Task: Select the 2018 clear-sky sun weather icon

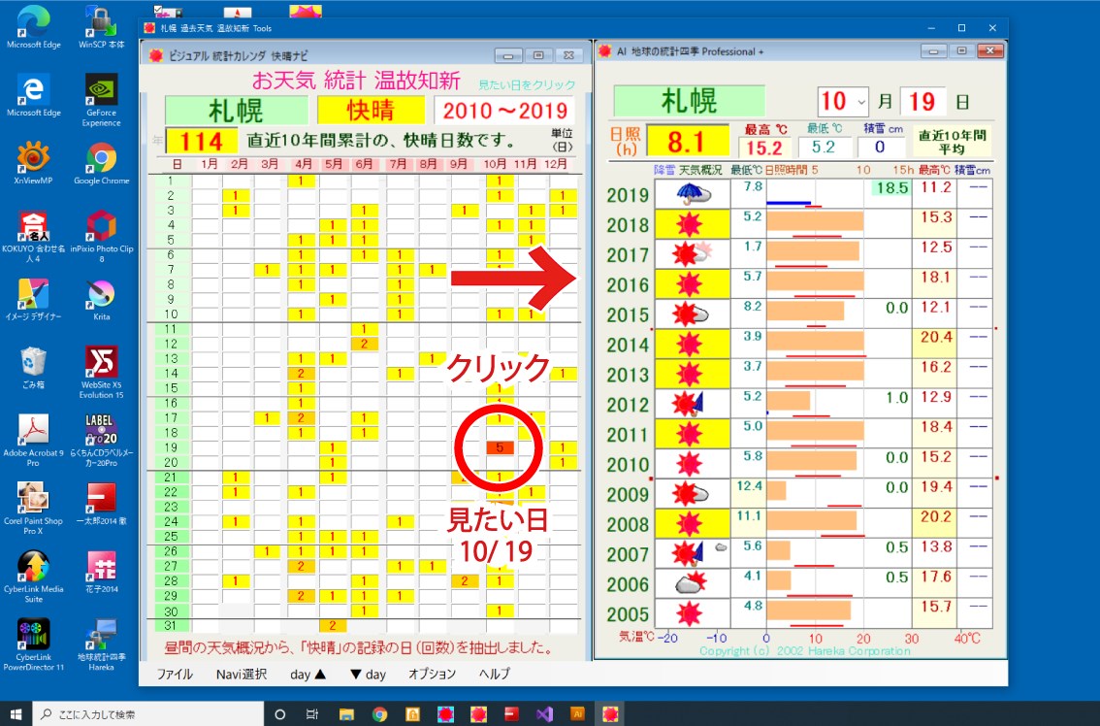Action: pyautogui.click(x=691, y=225)
